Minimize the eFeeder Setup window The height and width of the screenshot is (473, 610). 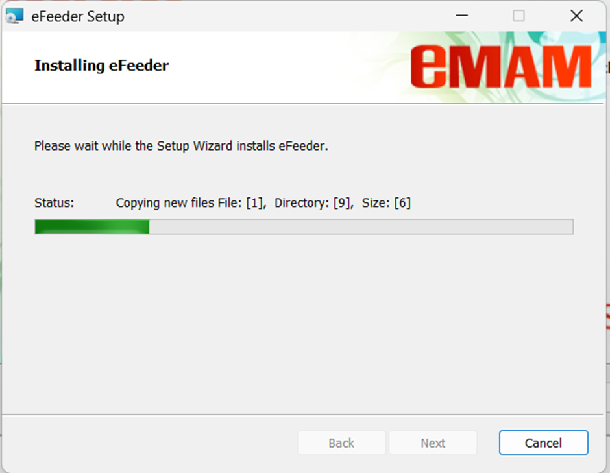[462, 16]
